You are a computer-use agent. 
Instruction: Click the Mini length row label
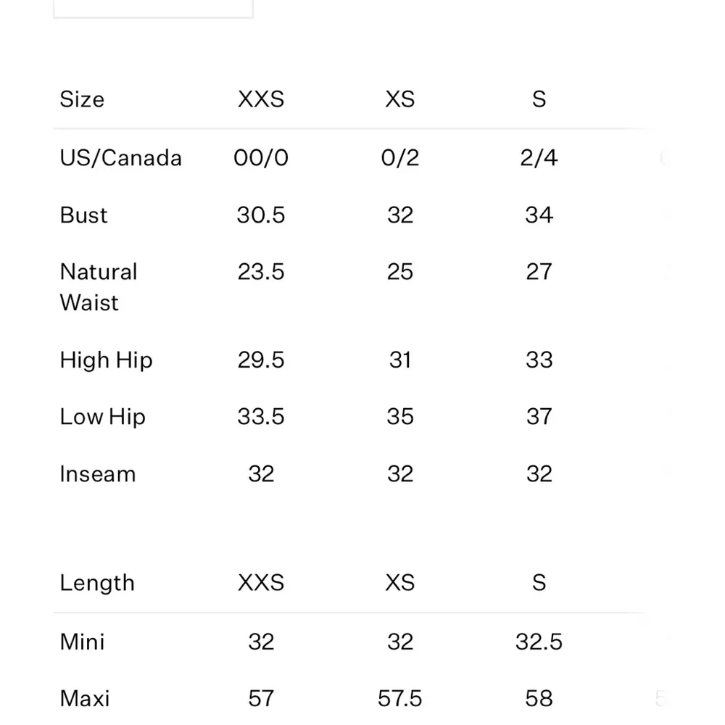(x=82, y=642)
